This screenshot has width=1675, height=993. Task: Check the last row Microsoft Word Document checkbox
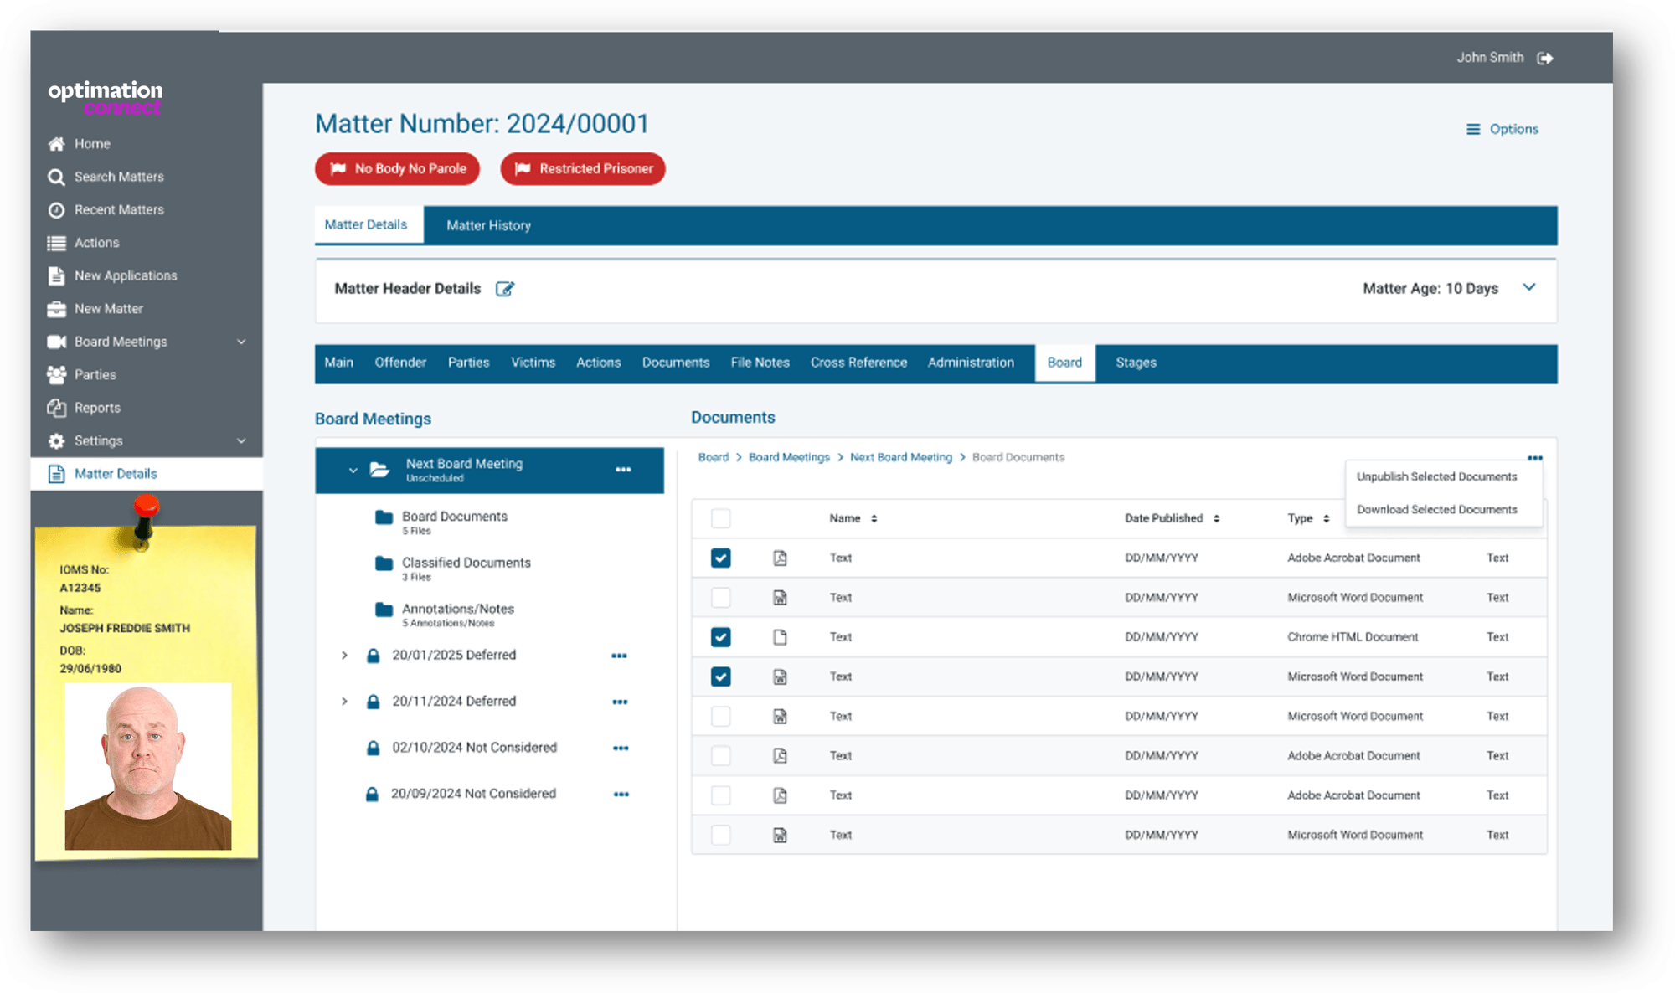point(720,835)
